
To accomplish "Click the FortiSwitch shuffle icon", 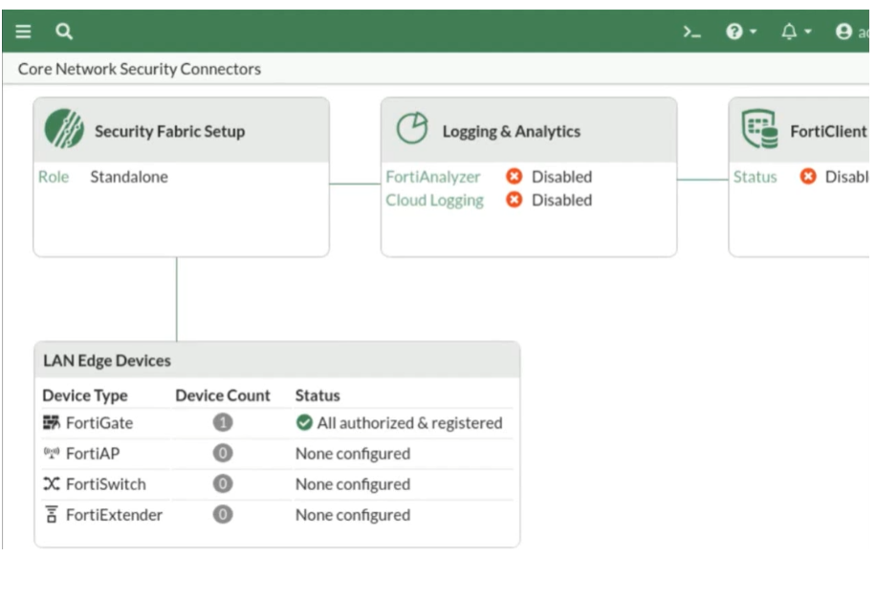I will pos(52,483).
